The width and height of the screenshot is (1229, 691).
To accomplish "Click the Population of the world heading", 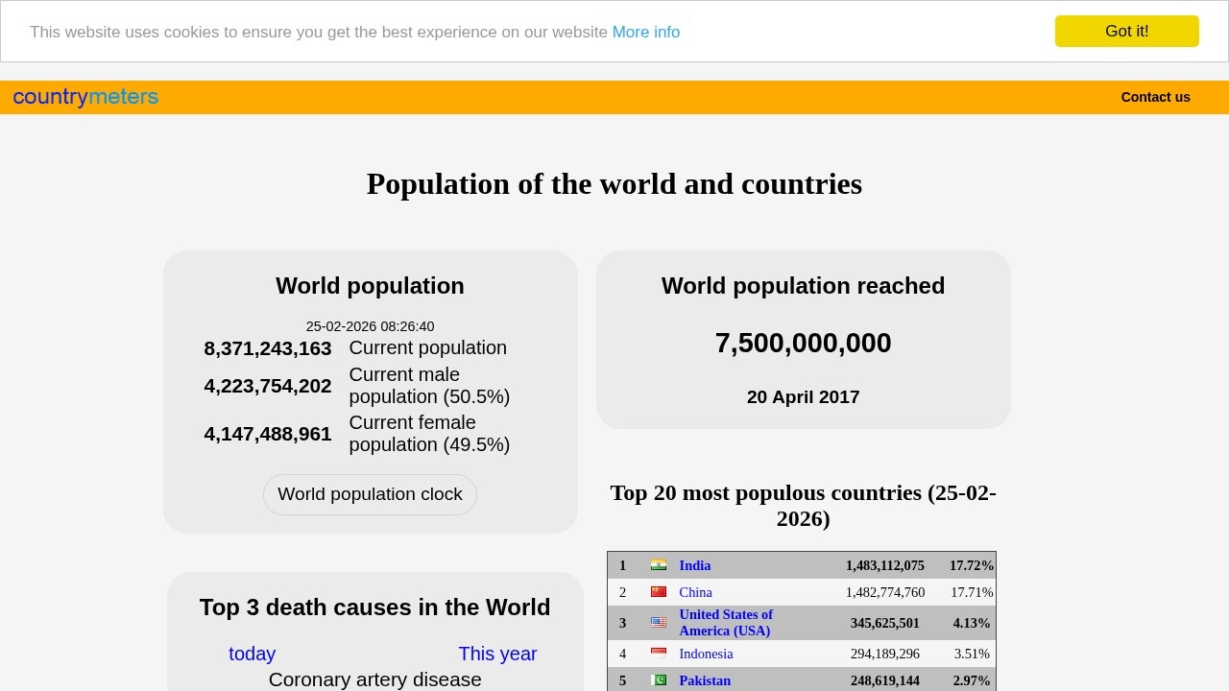I will tap(614, 183).
